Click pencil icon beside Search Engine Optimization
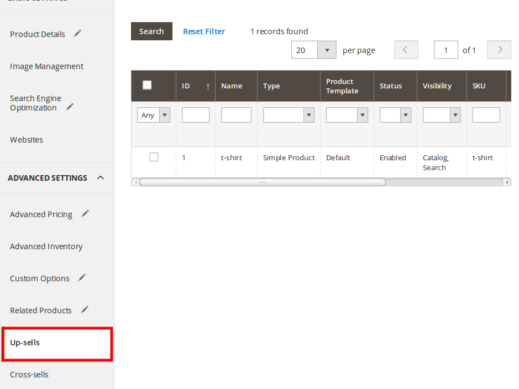The width and height of the screenshot is (519, 389). 70,107
